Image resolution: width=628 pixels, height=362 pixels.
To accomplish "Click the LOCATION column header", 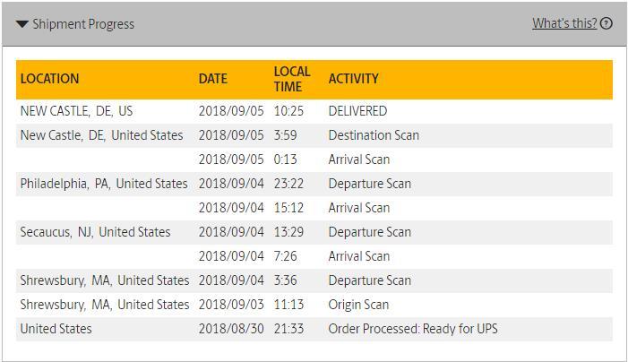I will [50, 79].
